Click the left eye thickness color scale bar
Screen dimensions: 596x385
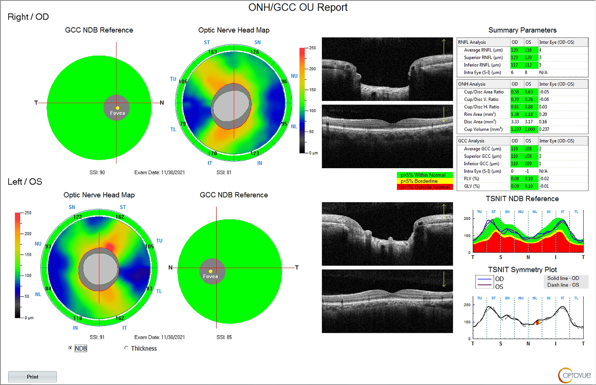(18, 265)
